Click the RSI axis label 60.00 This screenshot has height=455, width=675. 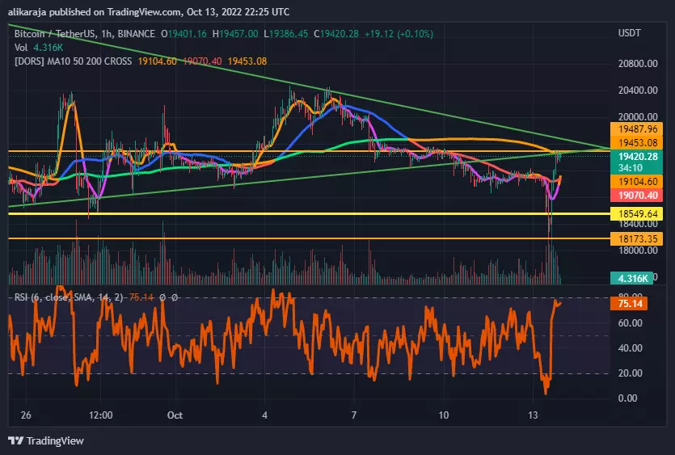point(630,322)
